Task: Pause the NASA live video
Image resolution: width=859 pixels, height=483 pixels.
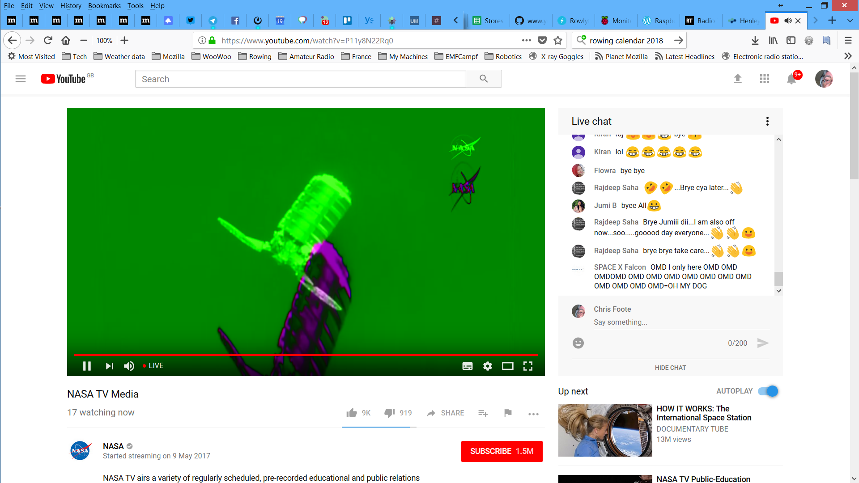Action: coord(87,366)
